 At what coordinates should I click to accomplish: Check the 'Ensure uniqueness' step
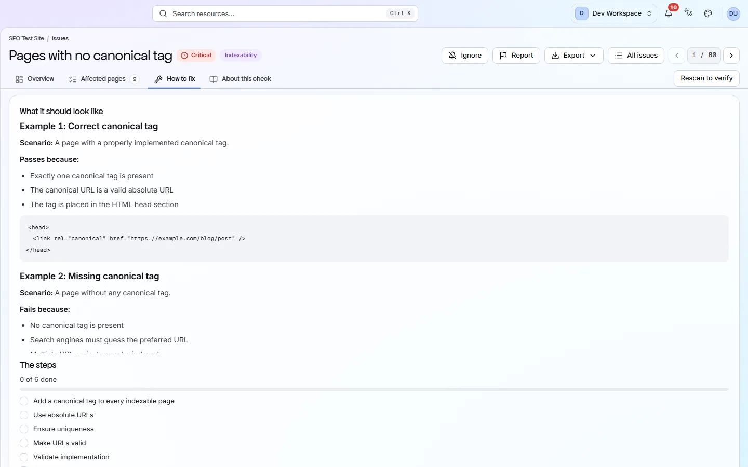[24, 429]
